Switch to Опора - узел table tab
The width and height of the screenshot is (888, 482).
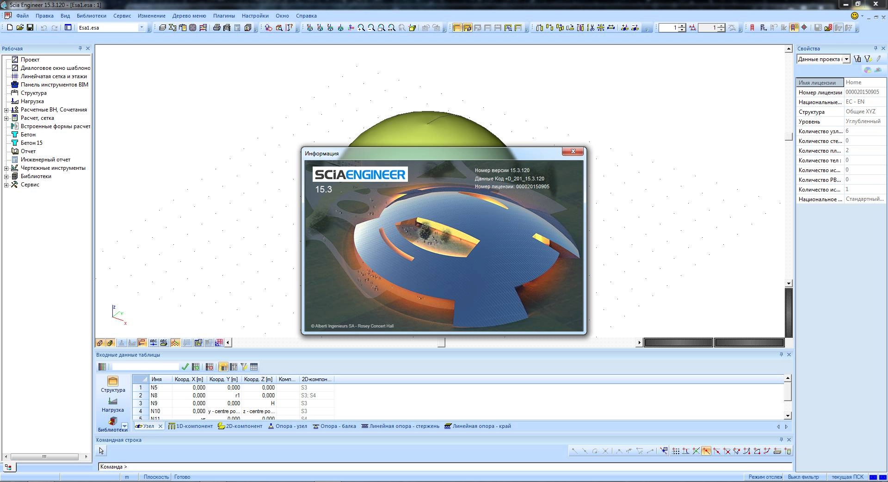click(288, 426)
